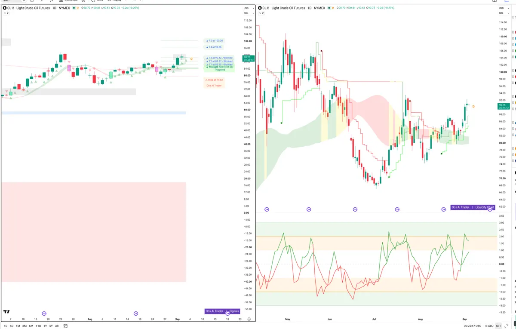Open time axis settings gear in Signals chart
Screen dimensions: 516x329
click(249, 319)
